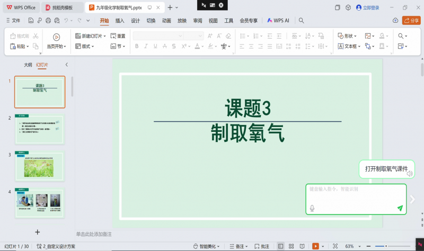Click the 当页开始 slideshow play icon

57,36
